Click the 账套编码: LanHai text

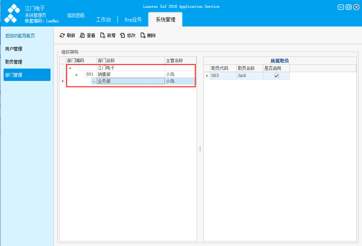click(42, 21)
